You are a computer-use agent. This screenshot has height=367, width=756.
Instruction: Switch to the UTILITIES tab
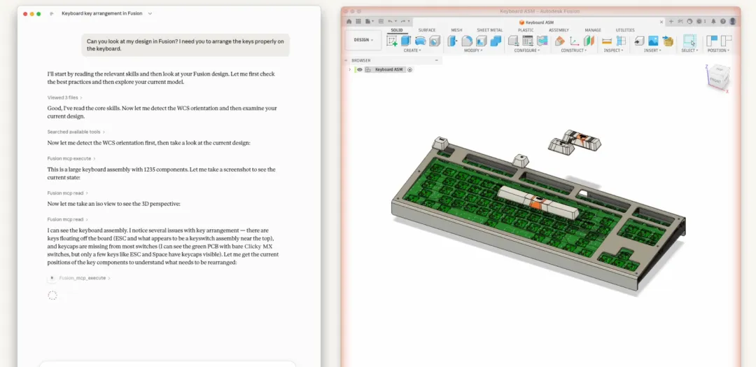tap(625, 30)
